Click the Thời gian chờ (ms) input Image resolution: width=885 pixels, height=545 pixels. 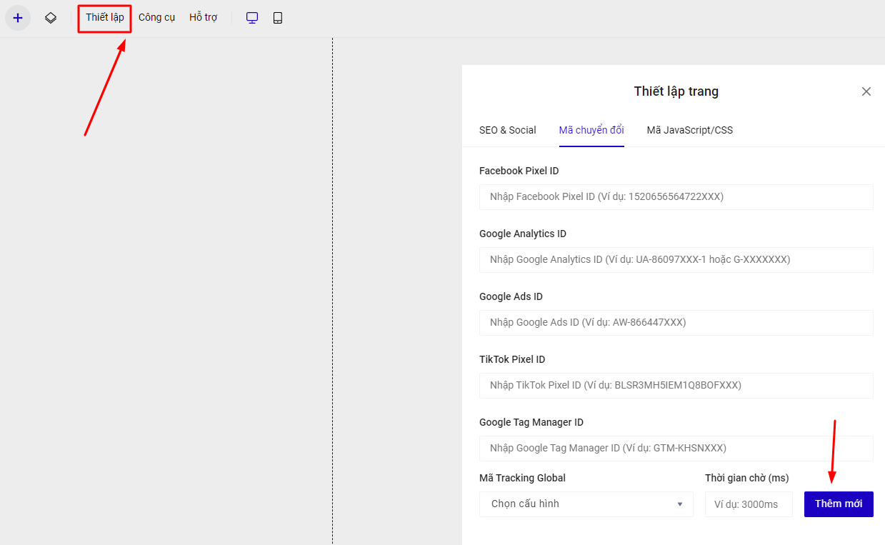coord(748,504)
